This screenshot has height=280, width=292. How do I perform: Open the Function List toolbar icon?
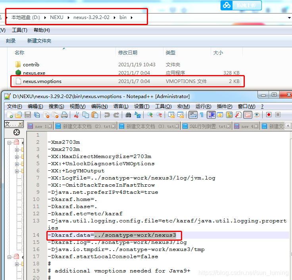[x=238, y=115]
